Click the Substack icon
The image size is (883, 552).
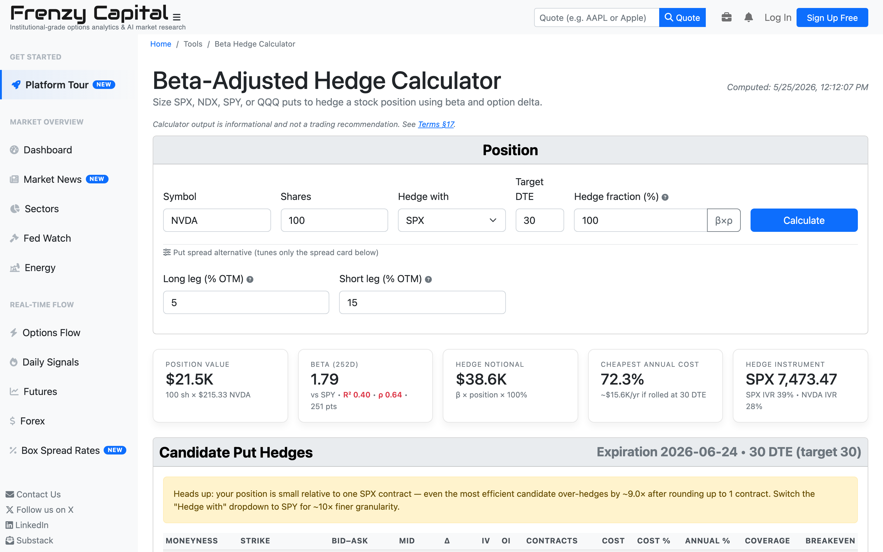10,540
